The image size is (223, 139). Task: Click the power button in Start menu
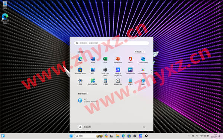click(x=144, y=127)
